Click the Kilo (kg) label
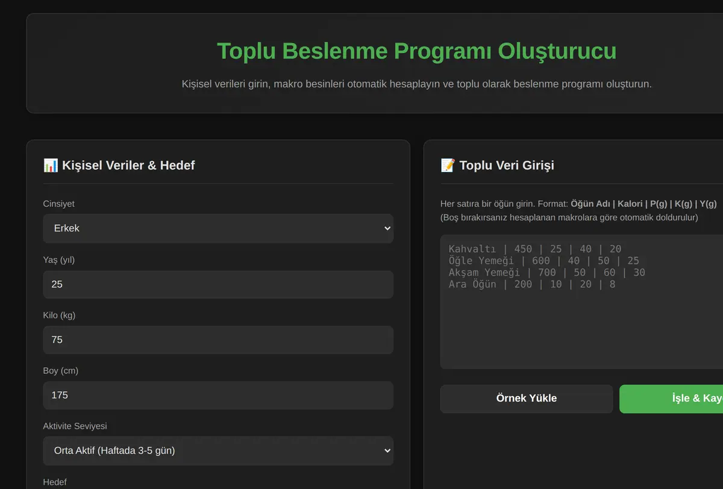This screenshot has width=723, height=489. click(60, 315)
